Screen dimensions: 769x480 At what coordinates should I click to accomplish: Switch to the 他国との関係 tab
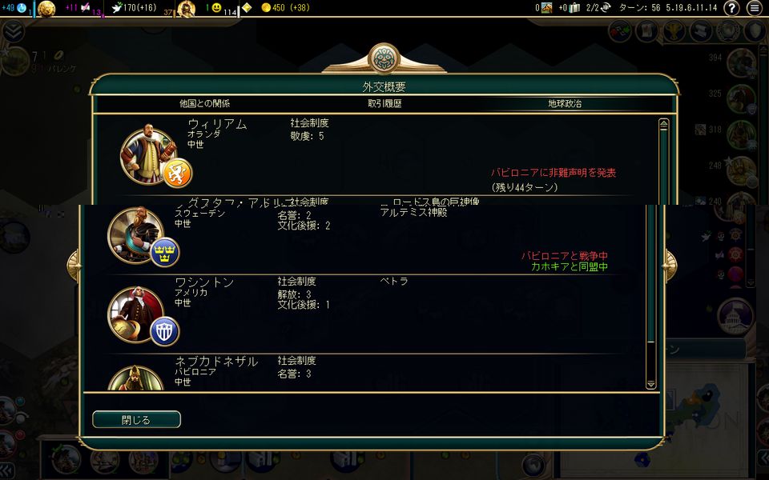click(204, 103)
